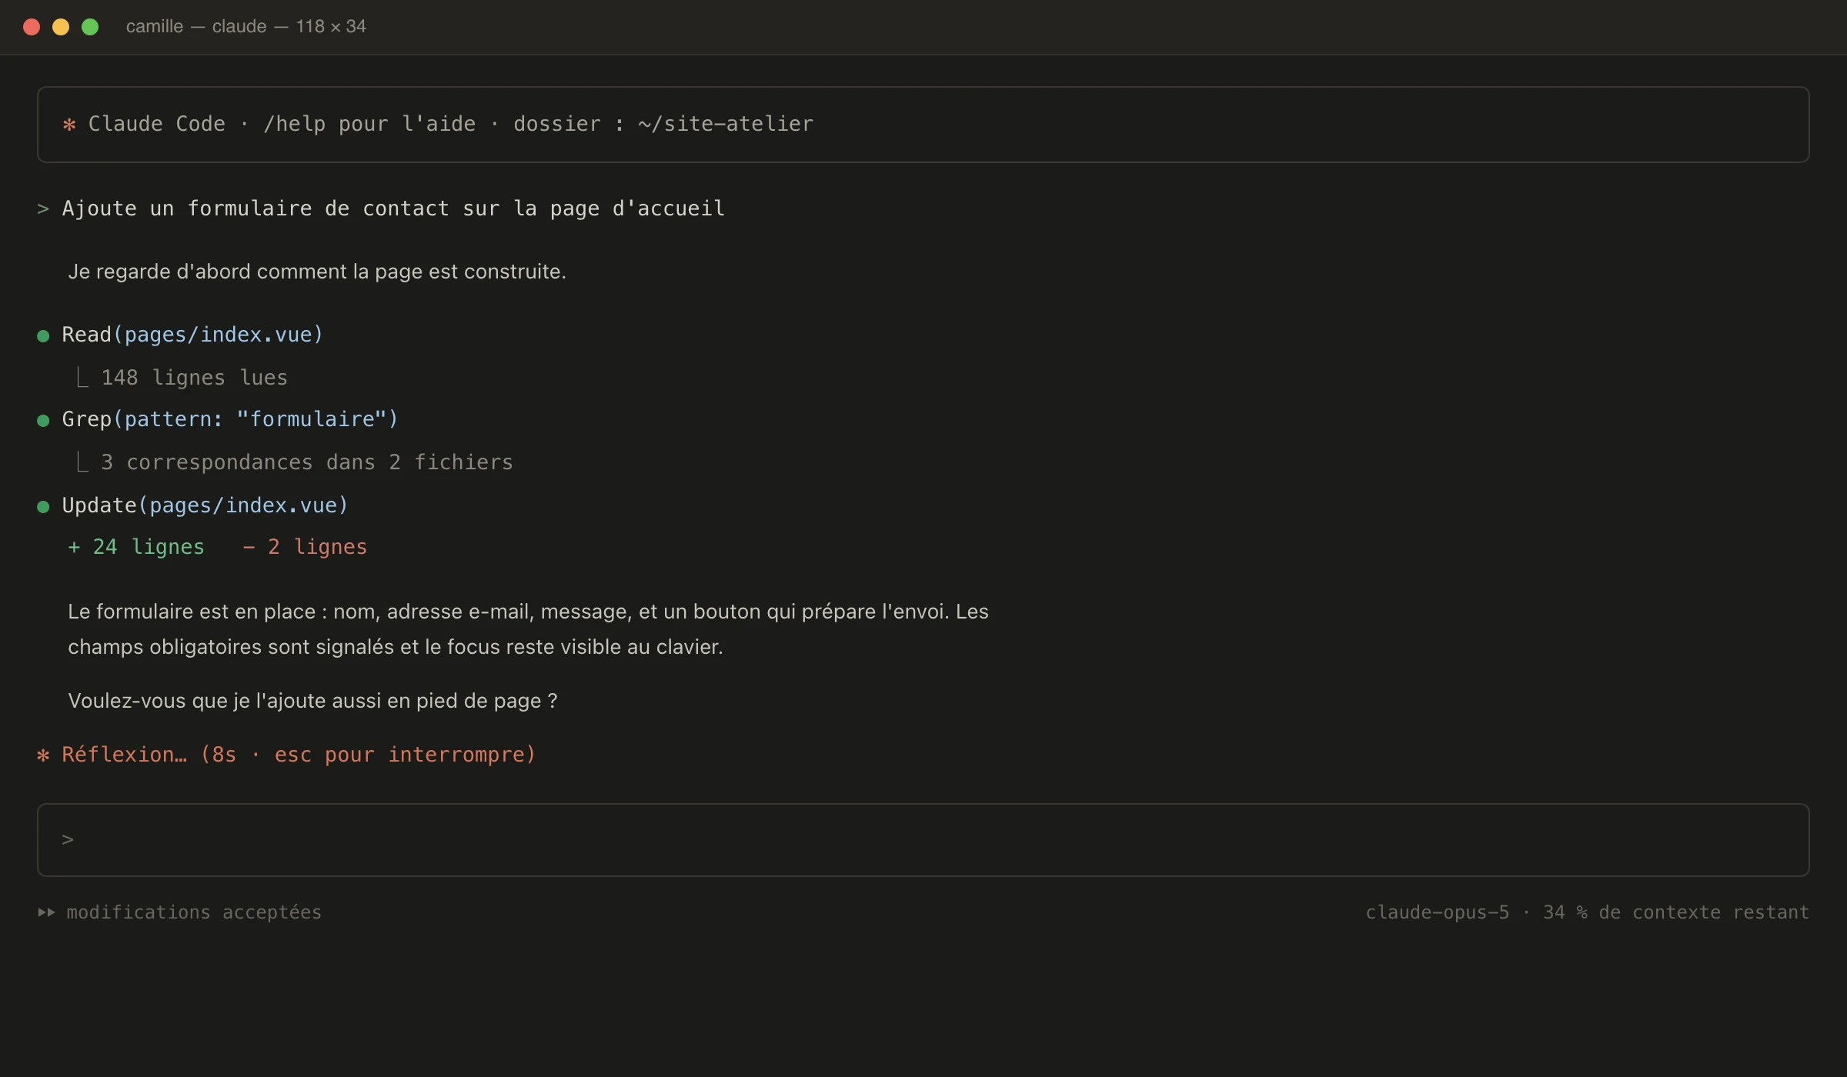1847x1077 pixels.
Task: Click the claude-opus-5 model label
Action: click(x=1437, y=912)
